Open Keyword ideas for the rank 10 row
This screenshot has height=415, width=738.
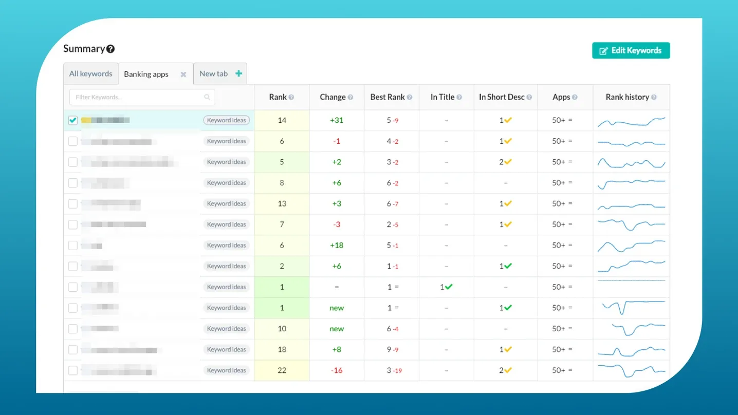[x=227, y=329]
